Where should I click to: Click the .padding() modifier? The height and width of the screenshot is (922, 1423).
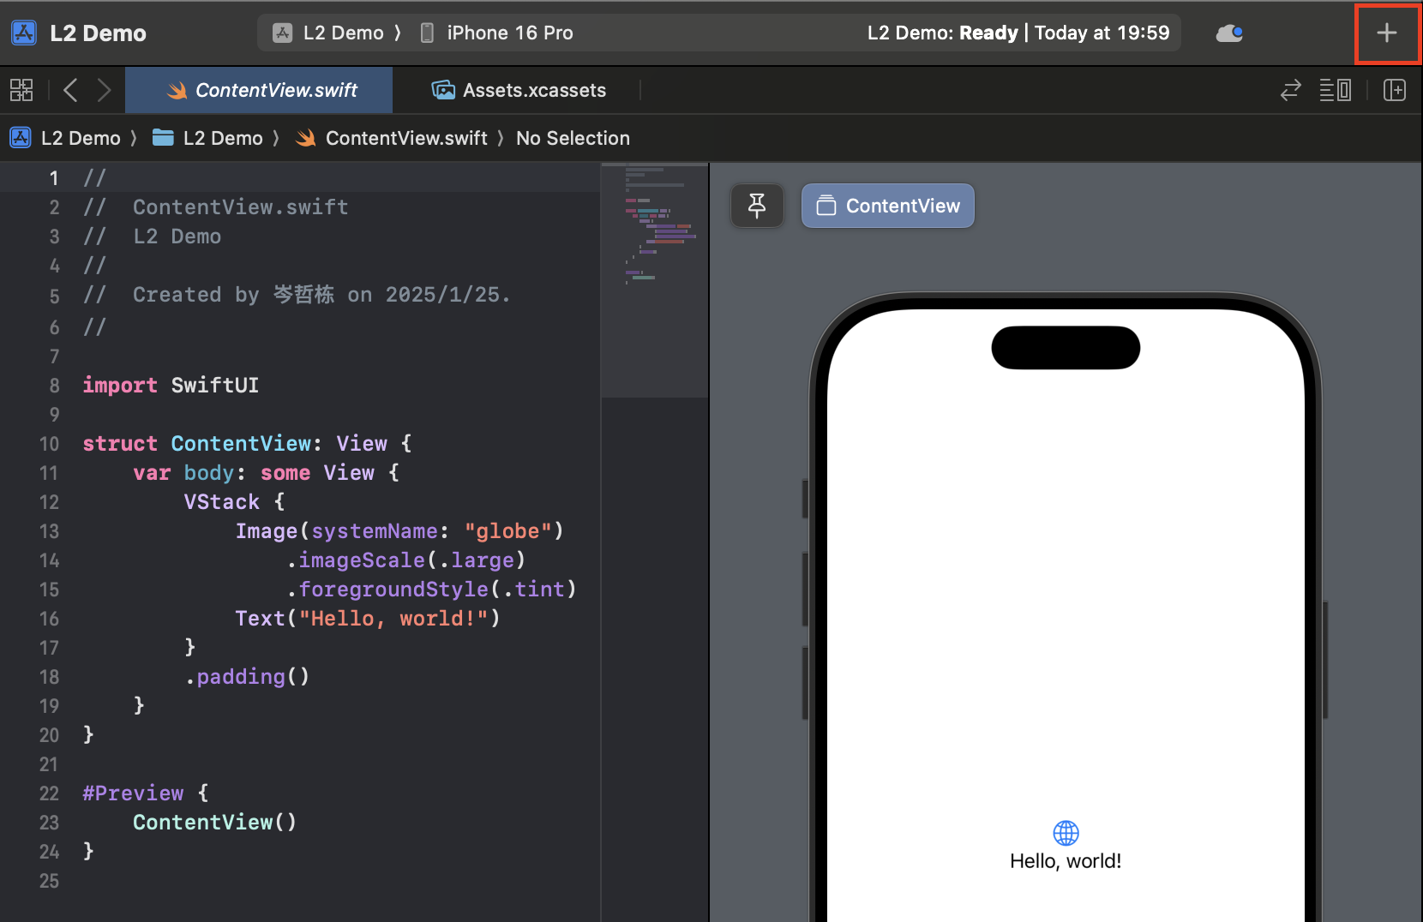pyautogui.click(x=247, y=677)
